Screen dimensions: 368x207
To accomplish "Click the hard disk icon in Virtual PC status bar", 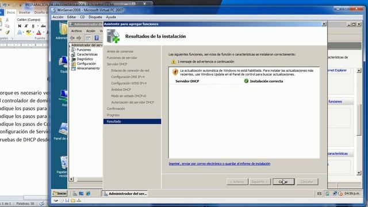I will click(56, 201).
